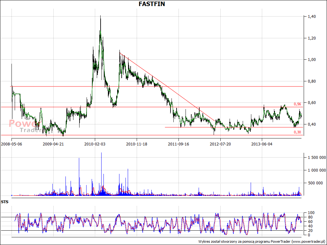Select the 2013-06-04 date label
The image size is (327, 245).
[x=262, y=144]
